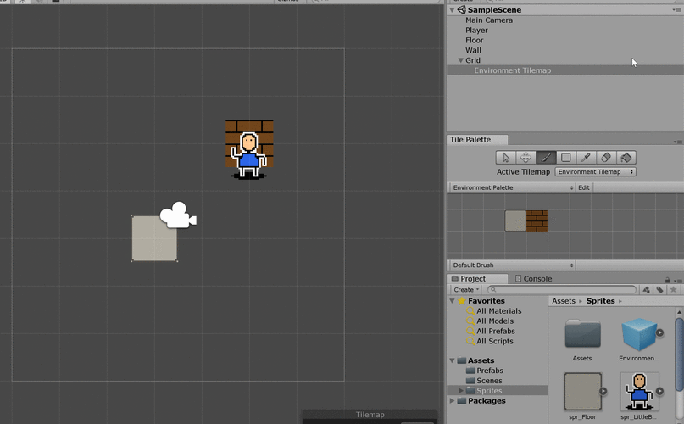Select the Scenes folder

coord(489,381)
